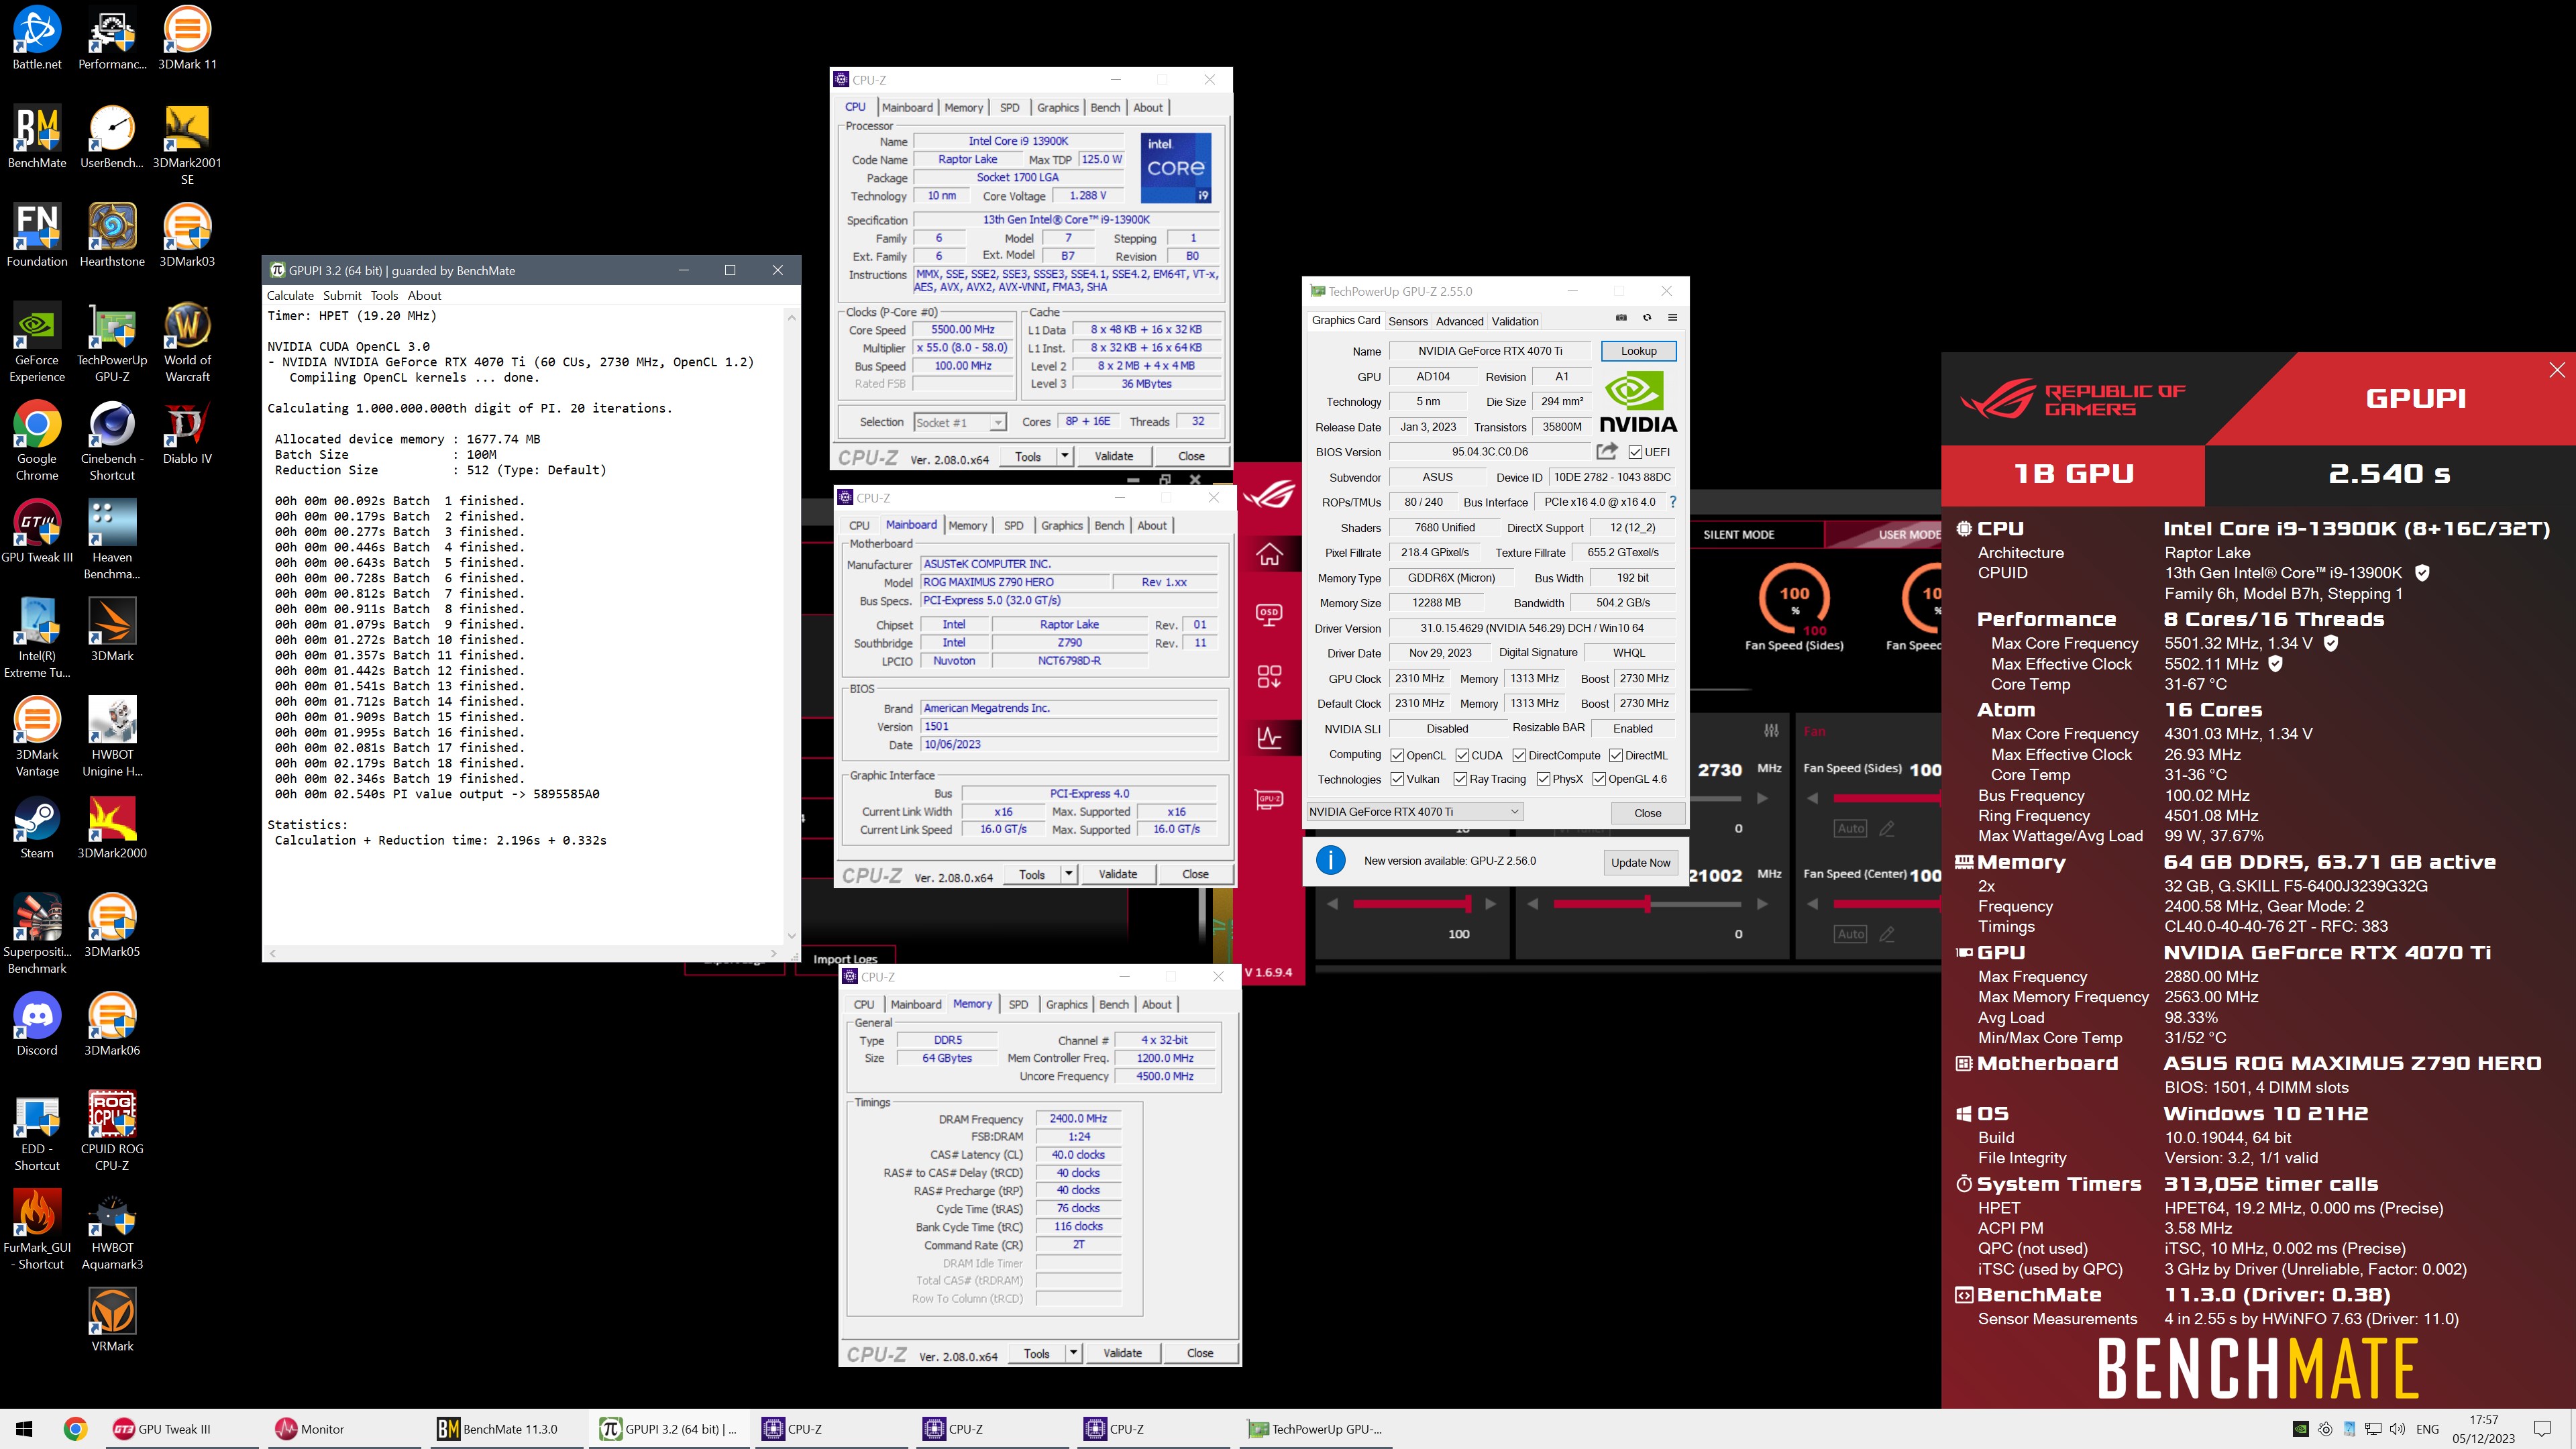Select SILENT MODE in GPU Tweak

point(1739,535)
